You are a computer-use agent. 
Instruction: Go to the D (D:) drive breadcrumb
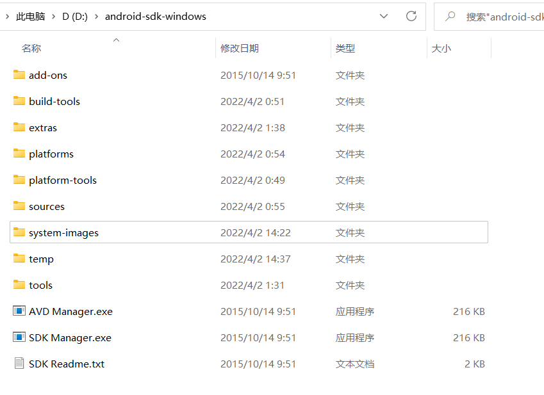(x=75, y=16)
